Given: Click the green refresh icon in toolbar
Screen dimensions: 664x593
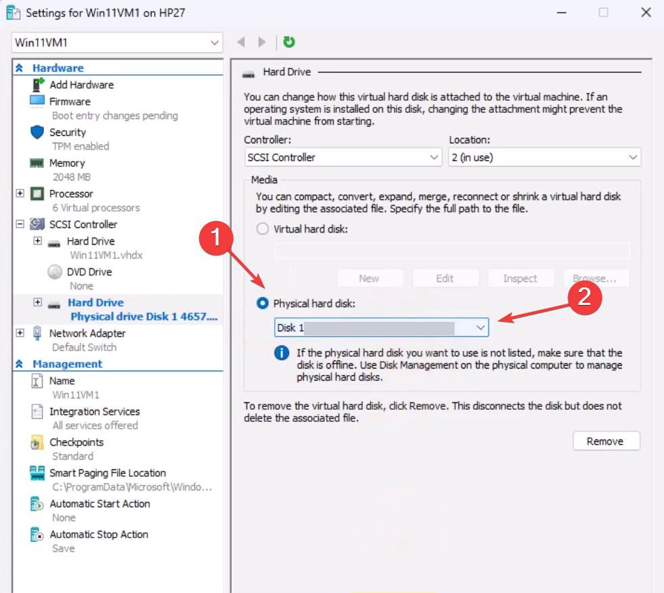Looking at the screenshot, I should click(x=289, y=42).
